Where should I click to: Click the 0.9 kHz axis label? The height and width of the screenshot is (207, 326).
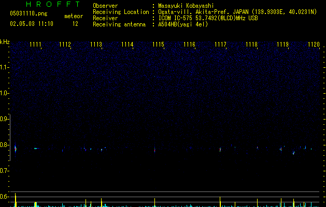coord(4,119)
